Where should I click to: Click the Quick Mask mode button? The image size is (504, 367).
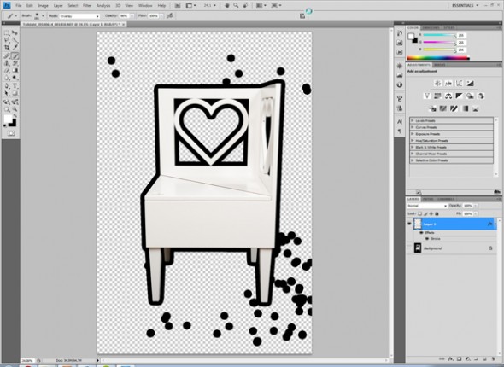11,133
